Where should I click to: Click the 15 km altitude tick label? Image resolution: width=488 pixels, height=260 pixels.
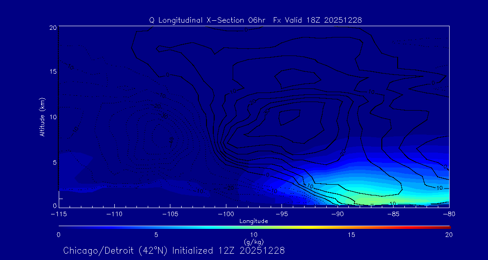[52, 72]
